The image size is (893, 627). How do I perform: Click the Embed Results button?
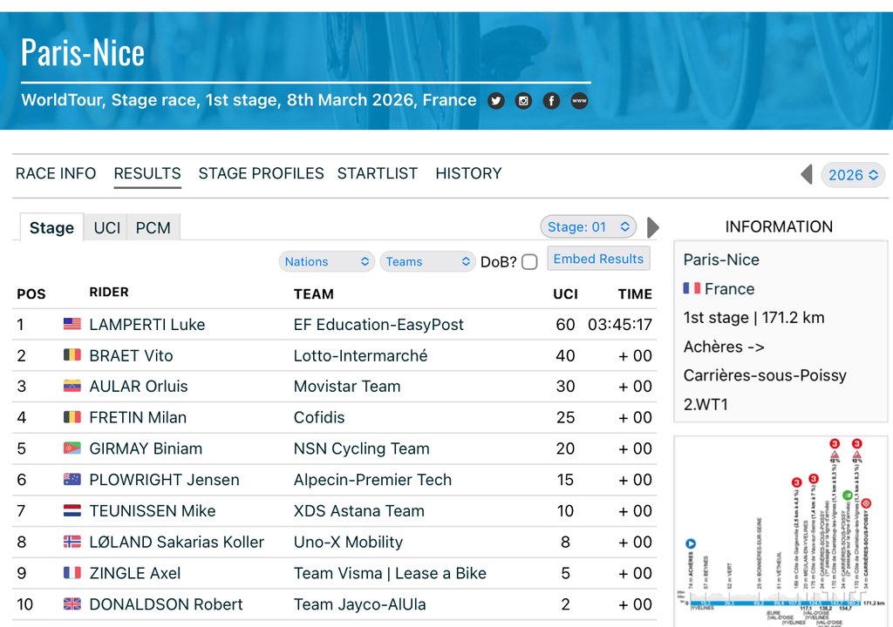[x=598, y=259]
